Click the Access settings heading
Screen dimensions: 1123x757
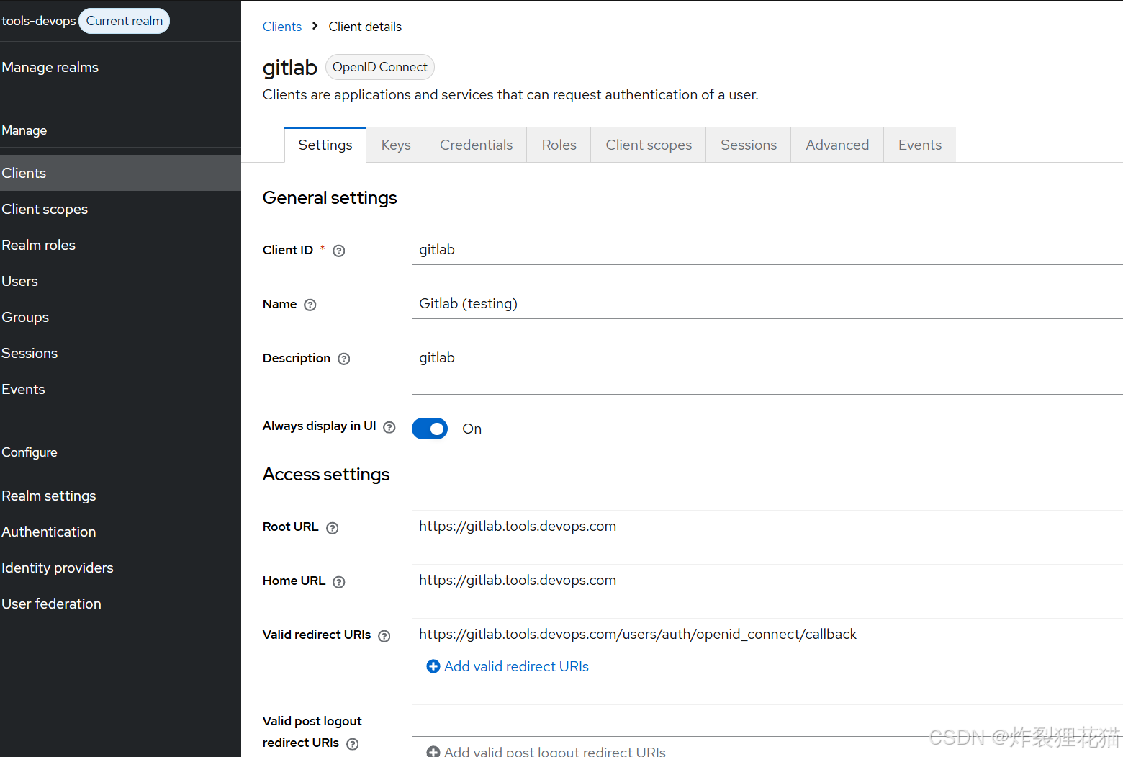point(326,475)
